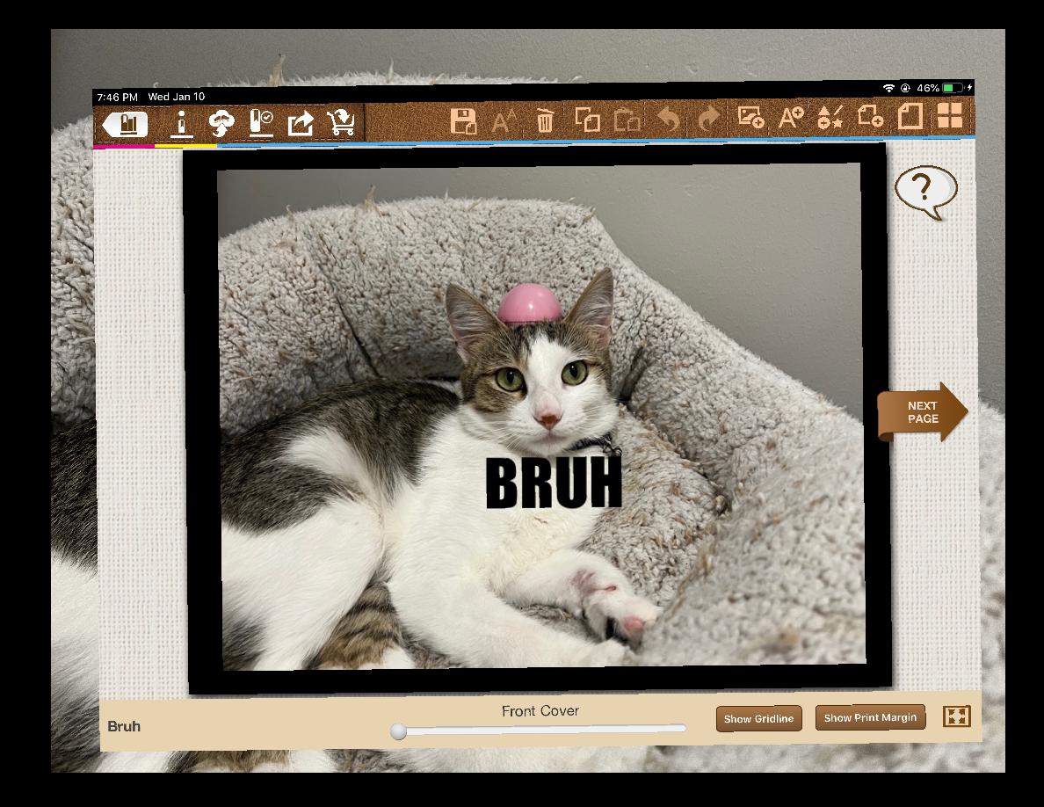Screen dimensions: 1044x807
Task: Open the add shapes and stickers icon
Action: [x=830, y=117]
